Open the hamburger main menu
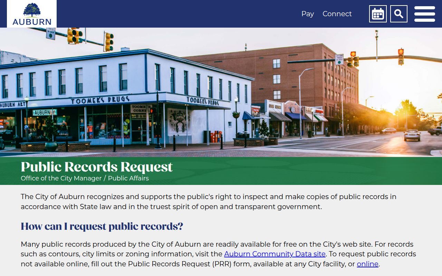 (425, 14)
